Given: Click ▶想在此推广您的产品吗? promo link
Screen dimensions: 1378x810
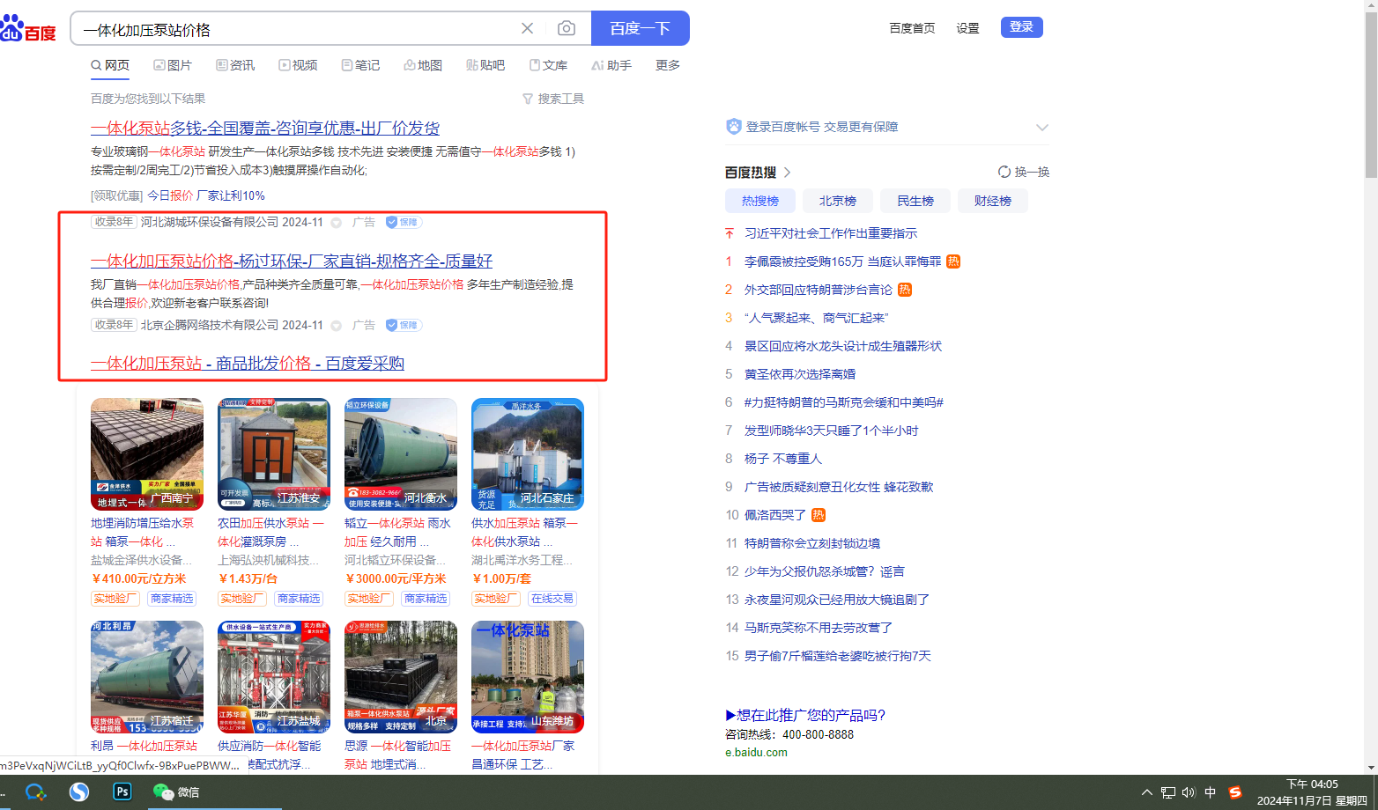Looking at the screenshot, I should [805, 715].
